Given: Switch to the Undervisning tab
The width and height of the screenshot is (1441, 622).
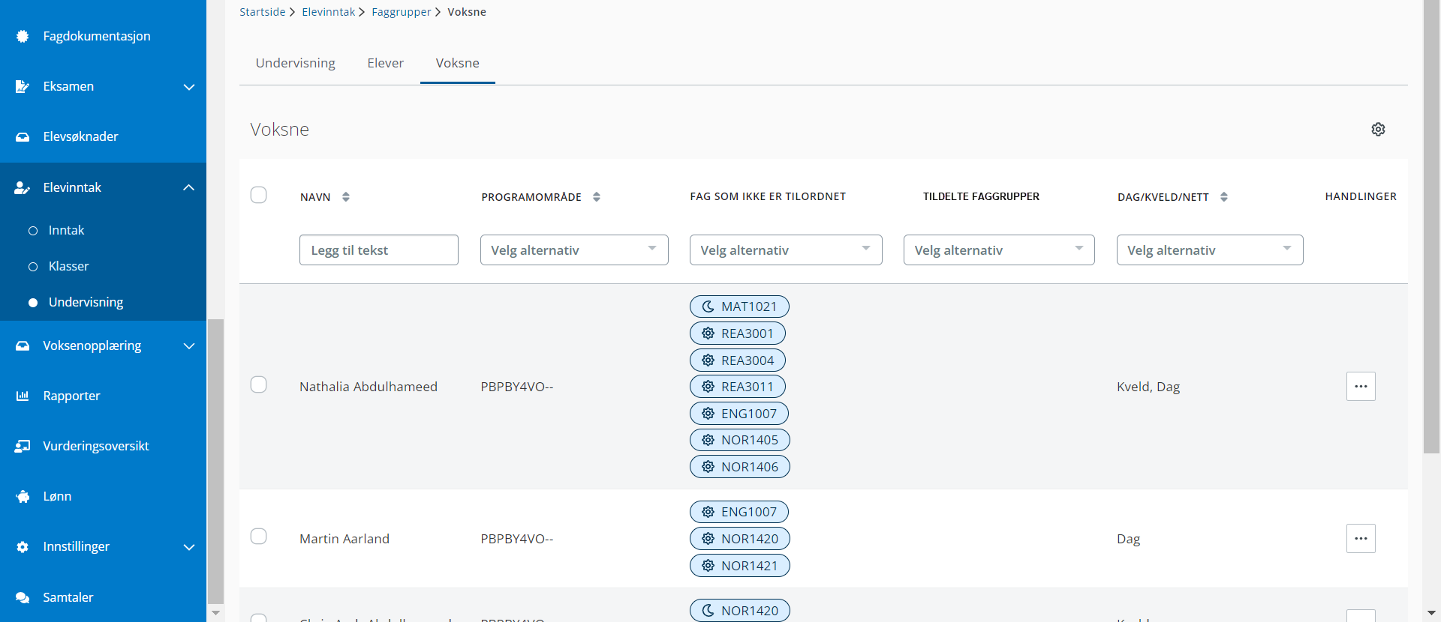Looking at the screenshot, I should tap(296, 63).
